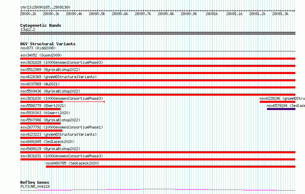Click the 28090.8k ruler tick label
This screenshot has height=194, width=305.
[x=166, y=14]
